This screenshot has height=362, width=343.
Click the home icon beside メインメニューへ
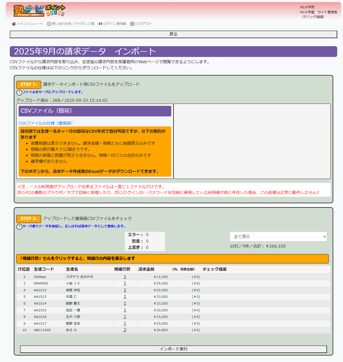point(13,24)
